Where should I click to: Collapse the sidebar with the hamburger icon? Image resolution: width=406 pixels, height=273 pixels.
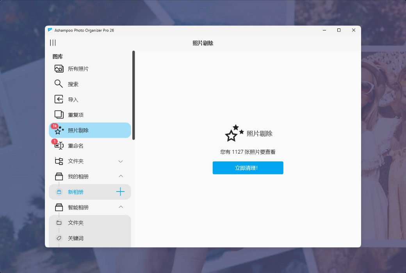click(53, 43)
